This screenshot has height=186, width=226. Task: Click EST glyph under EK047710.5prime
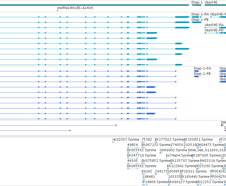click(x=133, y=158)
